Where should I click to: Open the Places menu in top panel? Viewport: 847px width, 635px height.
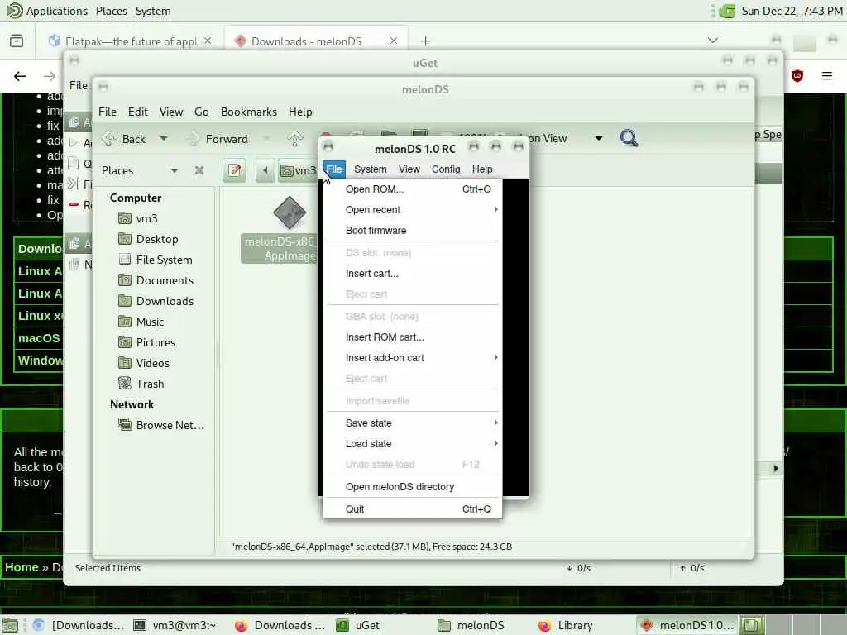pos(112,11)
